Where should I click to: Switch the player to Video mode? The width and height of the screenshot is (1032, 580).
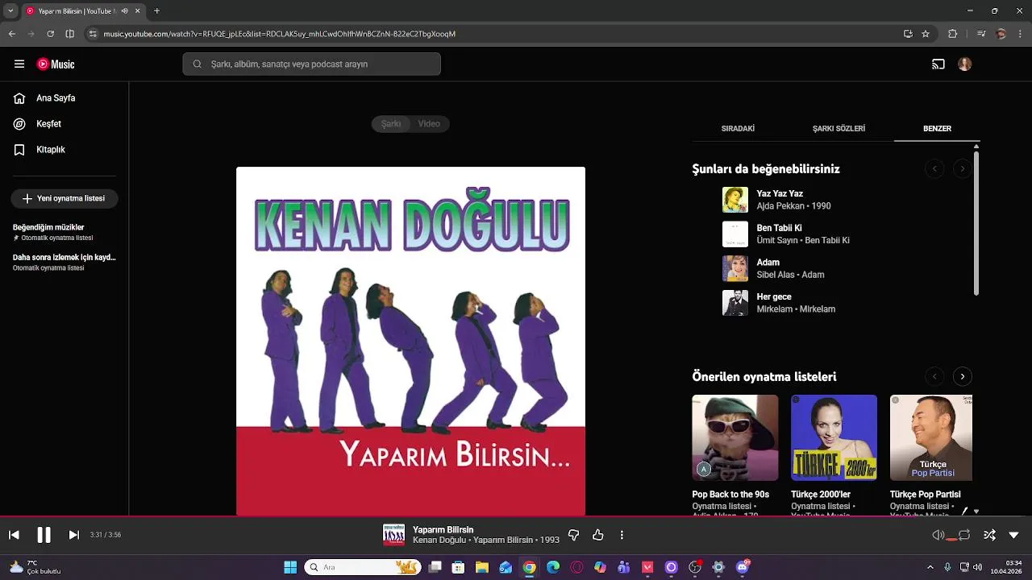pyautogui.click(x=429, y=124)
